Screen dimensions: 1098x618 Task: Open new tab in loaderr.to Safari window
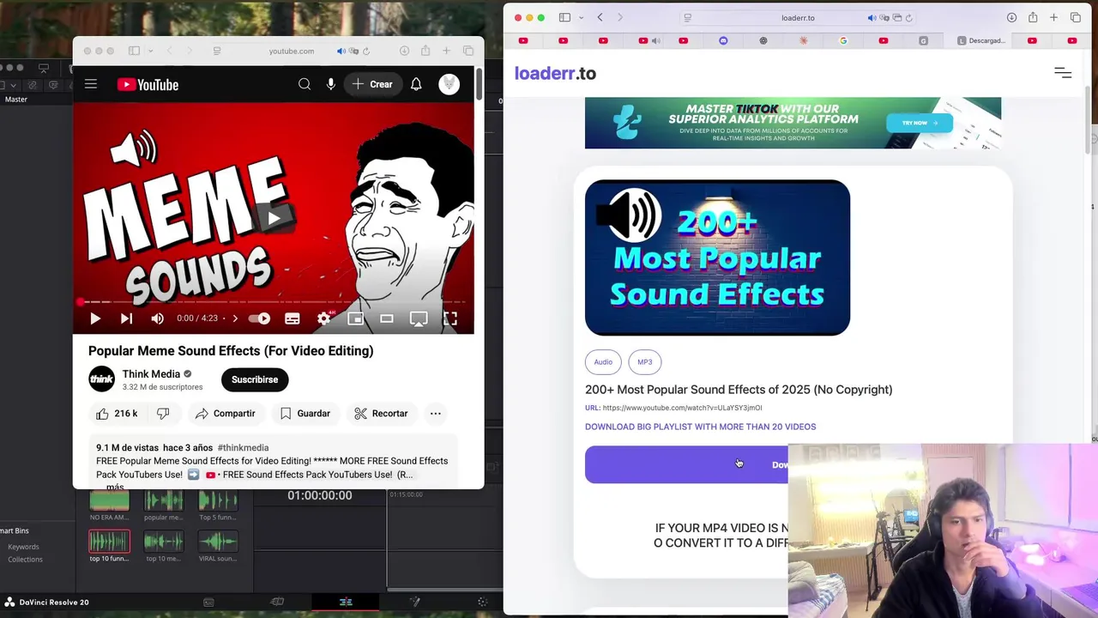(x=1053, y=18)
